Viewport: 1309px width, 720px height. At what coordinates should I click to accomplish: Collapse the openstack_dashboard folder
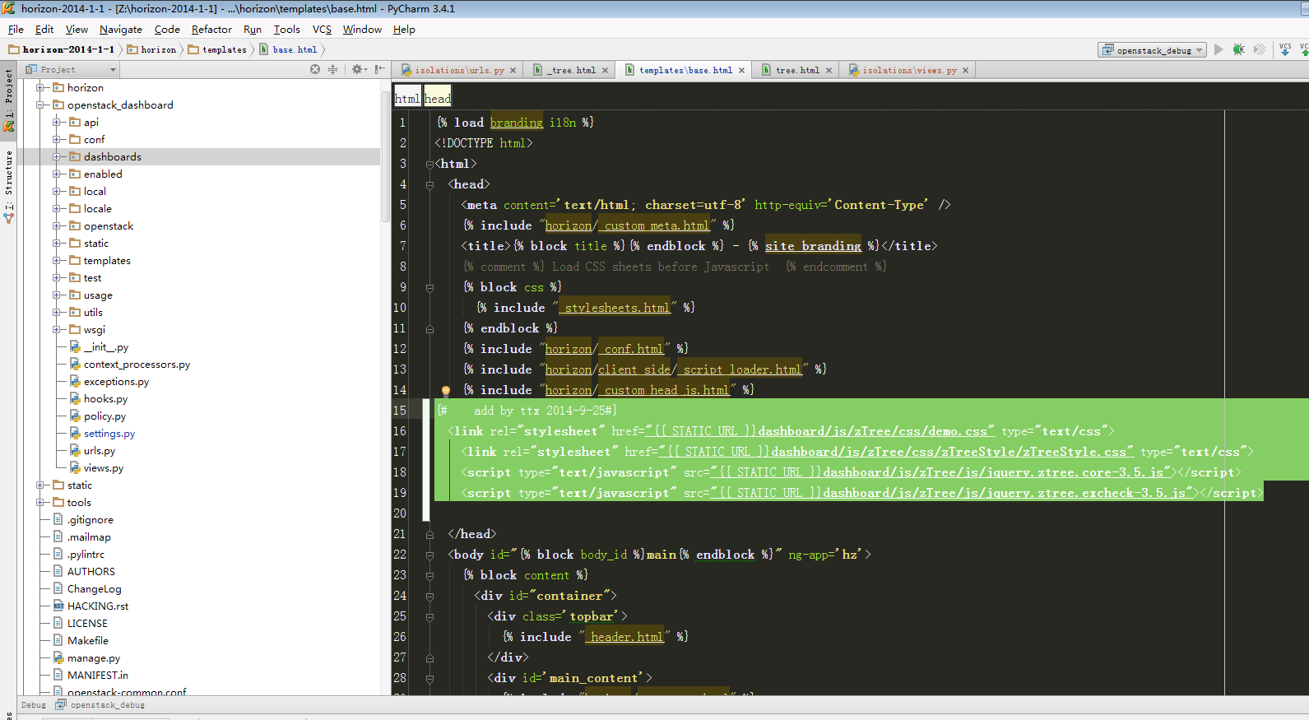point(40,105)
